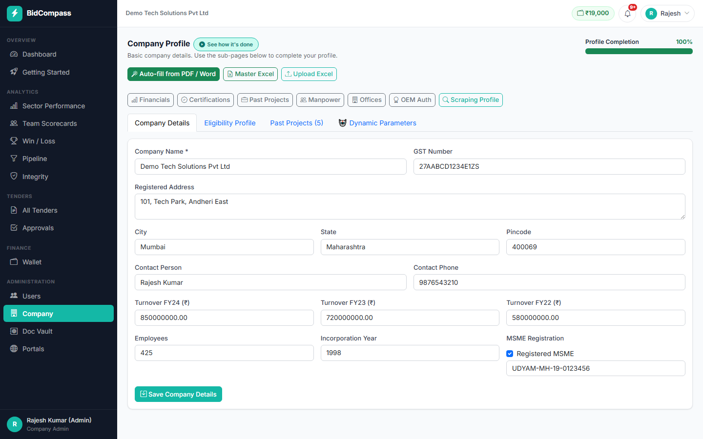
Task: Click the Profile Completion progress bar
Action: (x=639, y=51)
